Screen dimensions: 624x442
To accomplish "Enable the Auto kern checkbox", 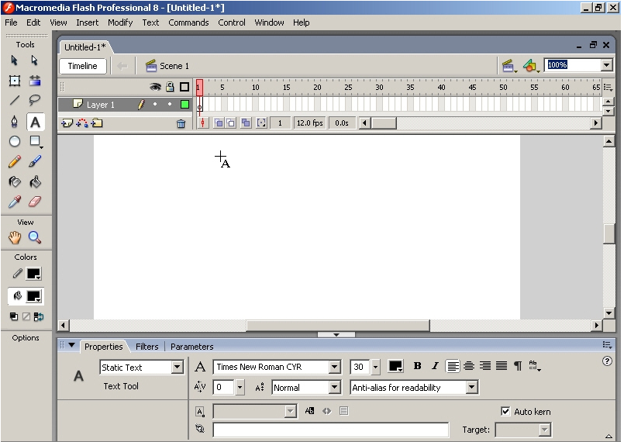I will 505,411.
